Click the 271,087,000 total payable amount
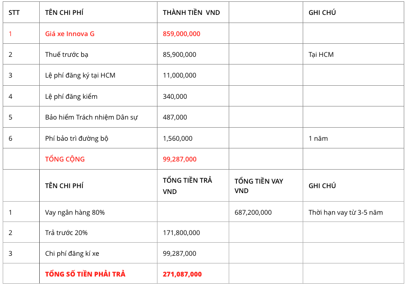This screenshot has height=286, width=411. 182,274
